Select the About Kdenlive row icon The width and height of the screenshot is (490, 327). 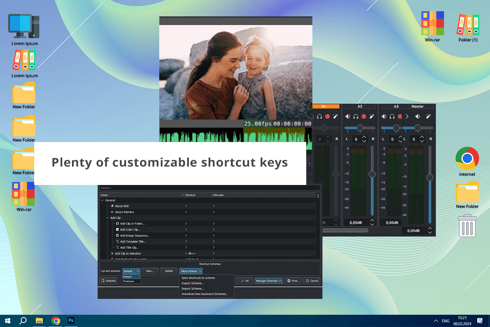coord(112,212)
